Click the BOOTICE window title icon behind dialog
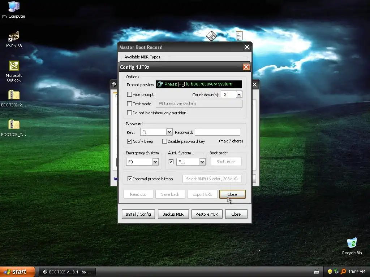Image resolution: width=370 pixels, height=277 pixels. tap(114, 84)
